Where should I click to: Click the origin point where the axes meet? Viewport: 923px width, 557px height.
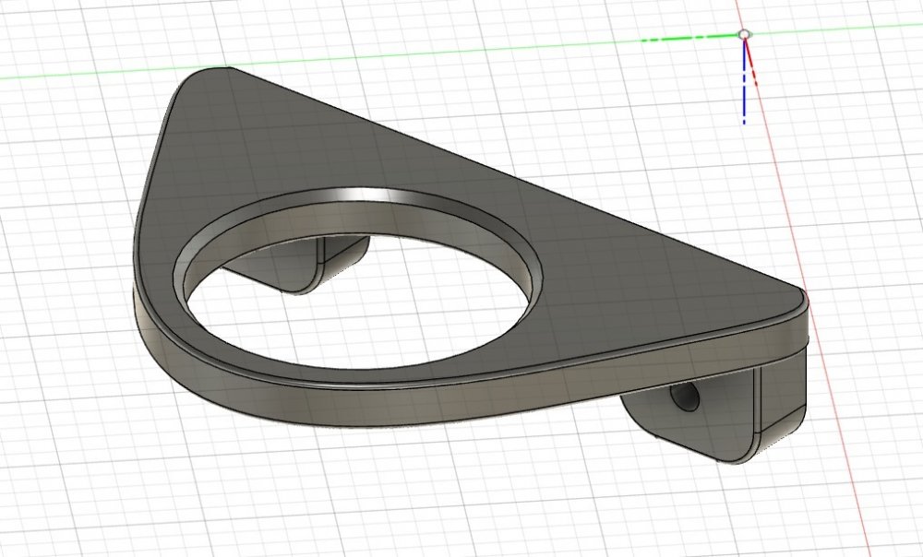click(x=744, y=34)
